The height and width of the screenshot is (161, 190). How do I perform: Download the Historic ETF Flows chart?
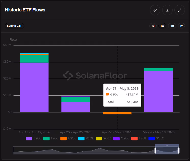click(167, 10)
